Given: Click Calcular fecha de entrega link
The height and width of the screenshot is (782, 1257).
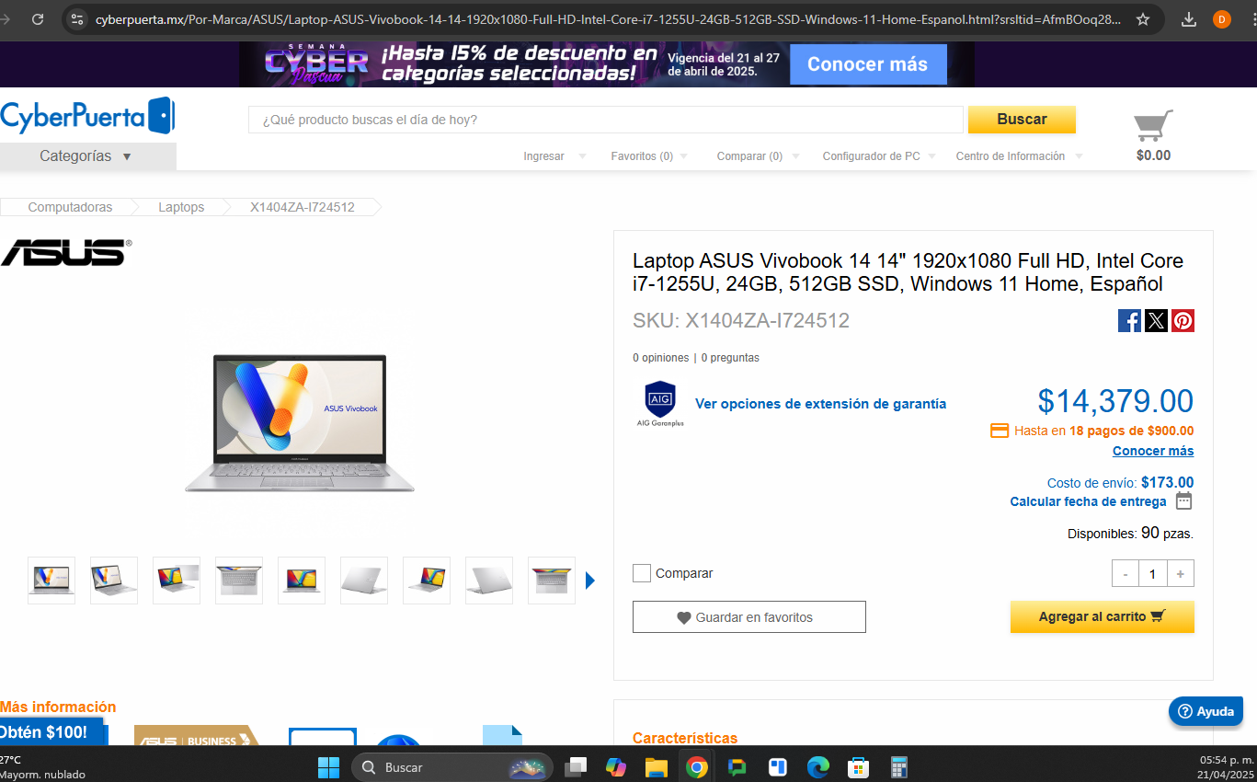Looking at the screenshot, I should point(1088,501).
